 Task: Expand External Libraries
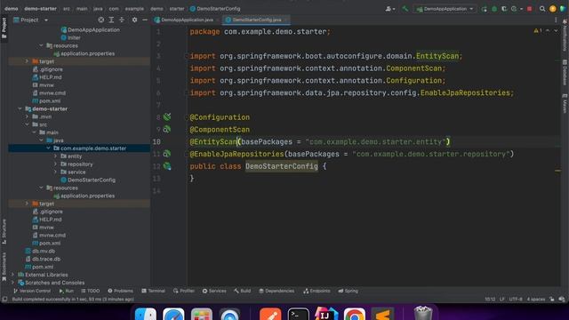[13, 275]
